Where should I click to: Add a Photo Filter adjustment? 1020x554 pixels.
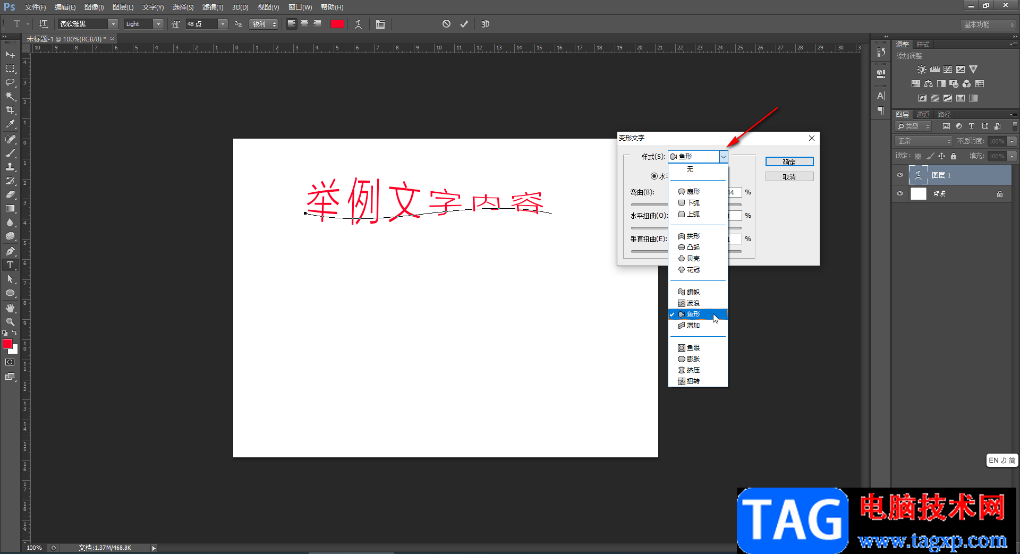pyautogui.click(x=954, y=84)
